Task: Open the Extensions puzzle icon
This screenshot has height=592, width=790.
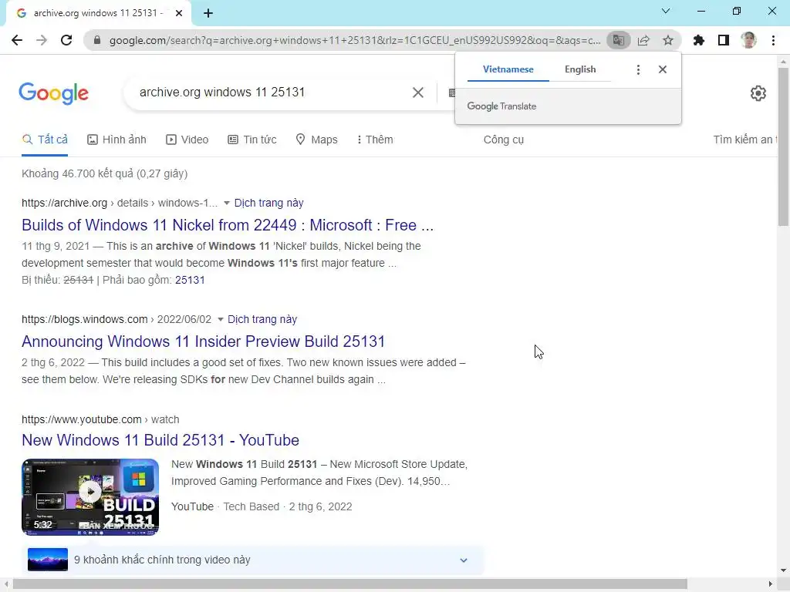Action: point(699,40)
